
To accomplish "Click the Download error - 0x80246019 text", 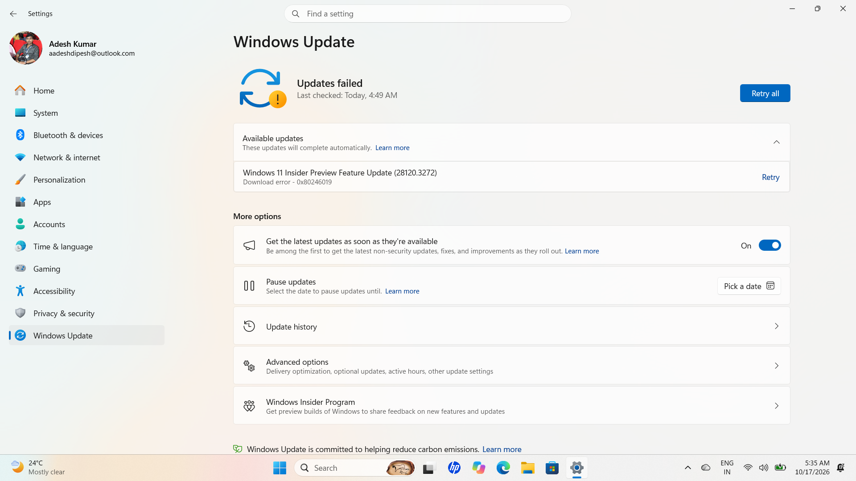I will [287, 182].
